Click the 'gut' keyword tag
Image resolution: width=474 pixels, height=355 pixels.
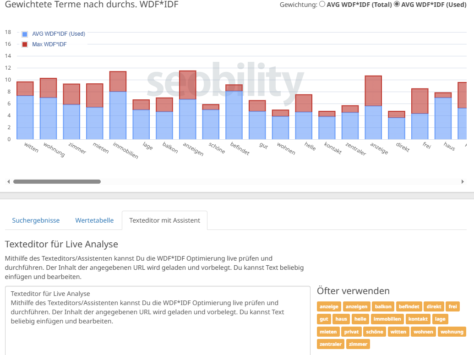click(x=324, y=319)
